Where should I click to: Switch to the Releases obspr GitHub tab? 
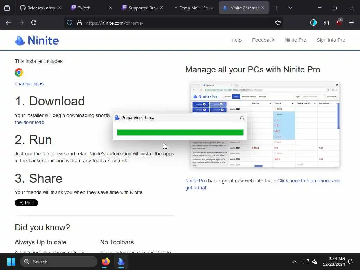pos(40,8)
